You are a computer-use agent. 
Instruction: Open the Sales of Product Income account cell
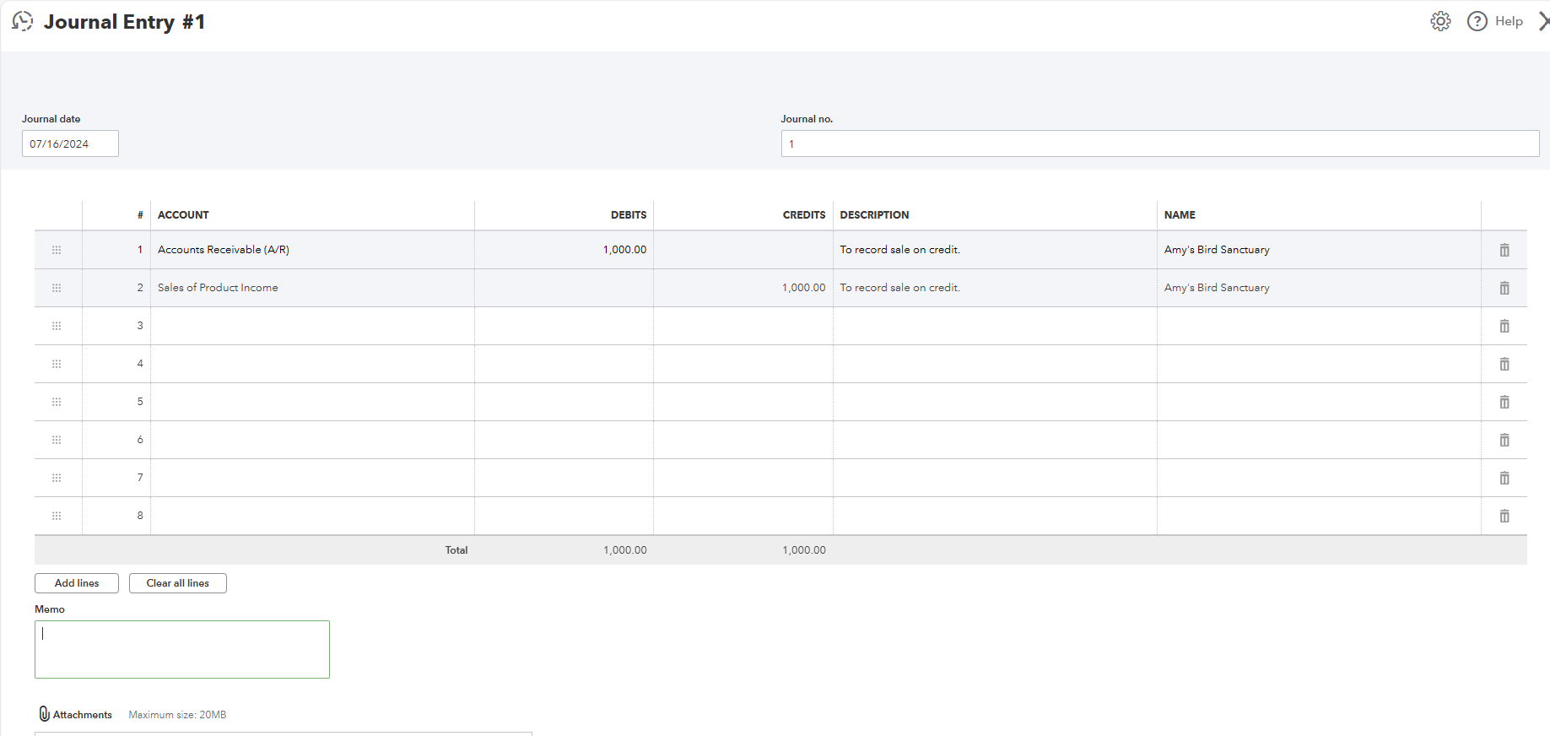point(312,288)
